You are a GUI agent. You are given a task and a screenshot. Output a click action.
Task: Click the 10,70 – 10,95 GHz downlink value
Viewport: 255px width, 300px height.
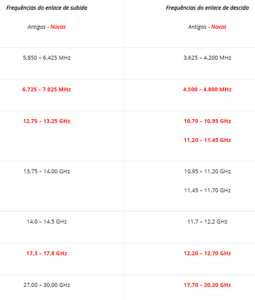pos(207,121)
